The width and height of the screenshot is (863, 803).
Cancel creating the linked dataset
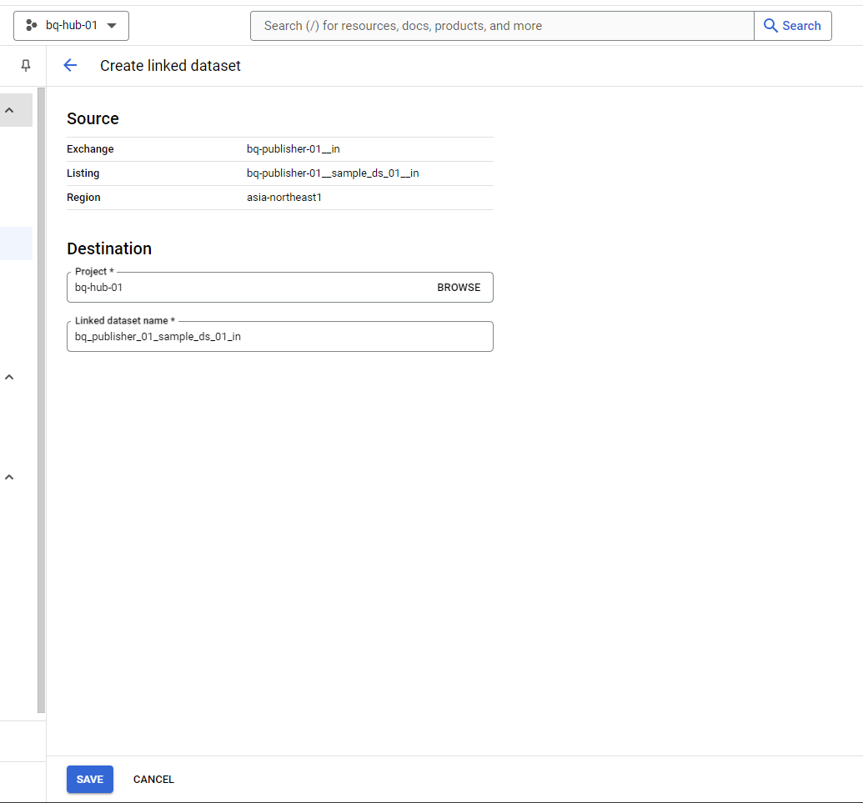click(153, 780)
